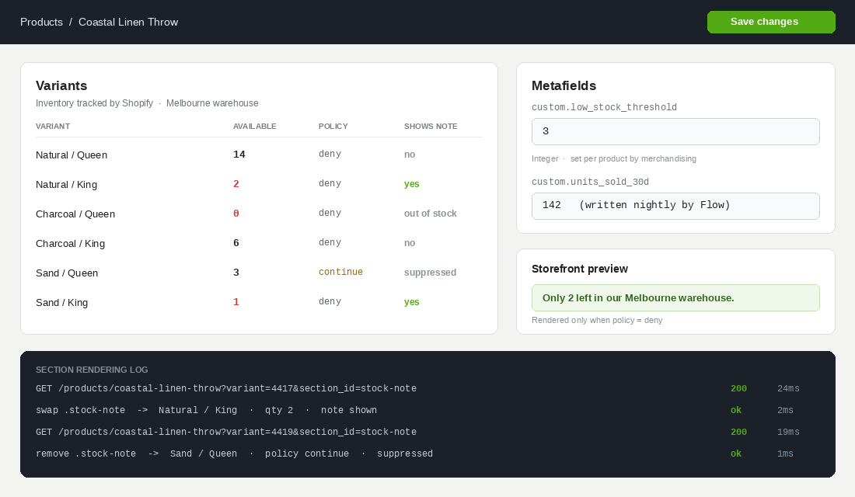Click 'yes' shows note for Sand / King
The width and height of the screenshot is (855, 497).
412,302
